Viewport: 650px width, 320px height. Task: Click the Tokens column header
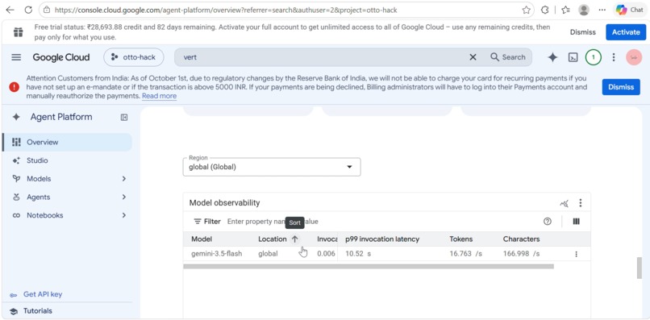(x=461, y=239)
